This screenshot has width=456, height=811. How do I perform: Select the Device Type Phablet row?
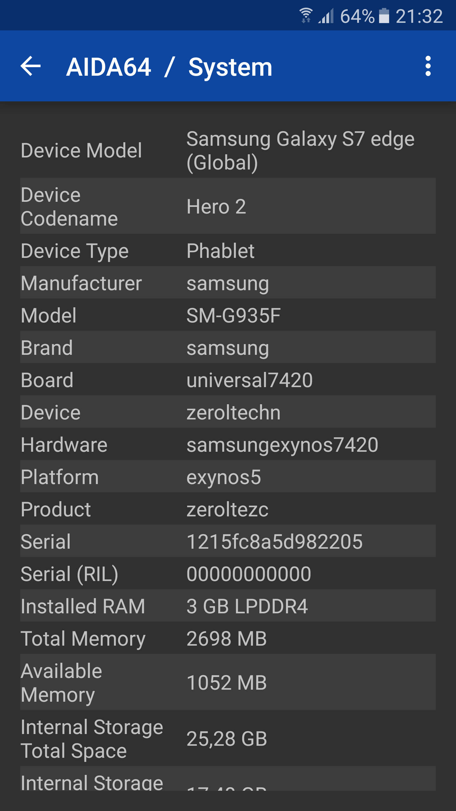tap(228, 251)
